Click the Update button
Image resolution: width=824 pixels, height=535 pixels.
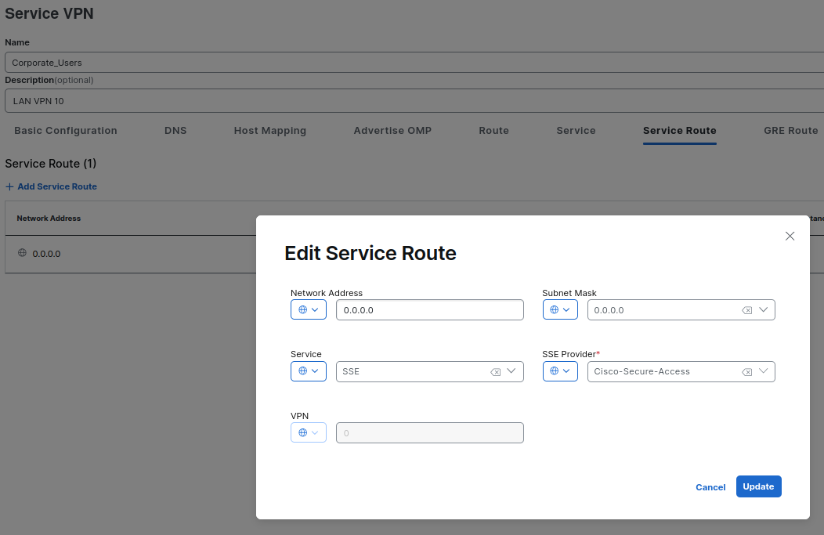[758, 486]
